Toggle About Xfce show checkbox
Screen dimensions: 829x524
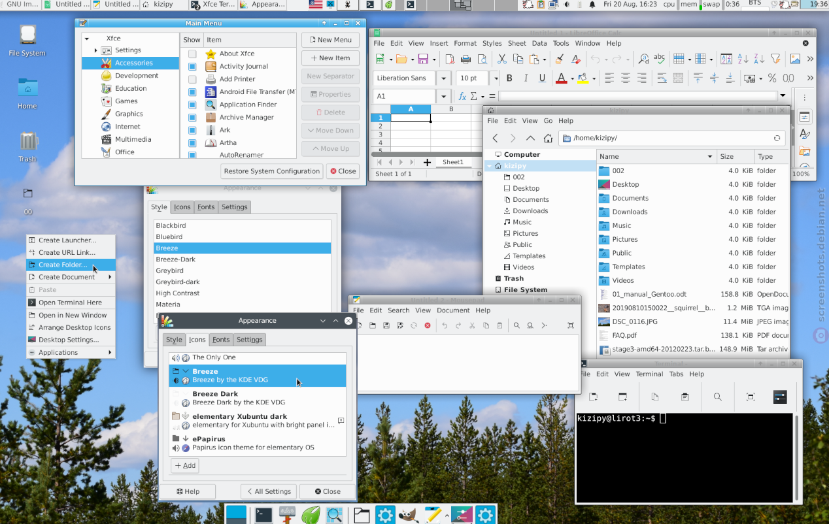pyautogui.click(x=192, y=54)
